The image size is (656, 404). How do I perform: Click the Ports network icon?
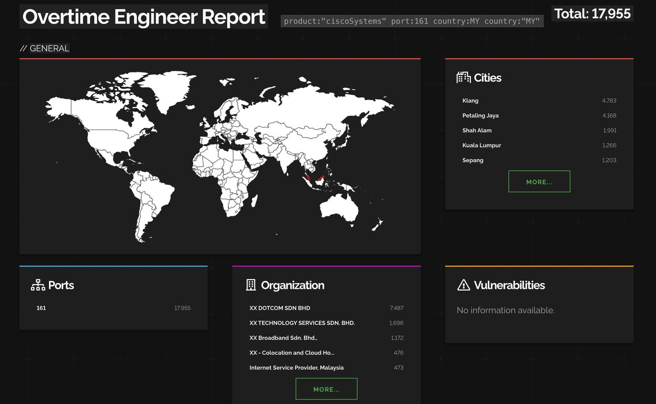pyautogui.click(x=38, y=285)
